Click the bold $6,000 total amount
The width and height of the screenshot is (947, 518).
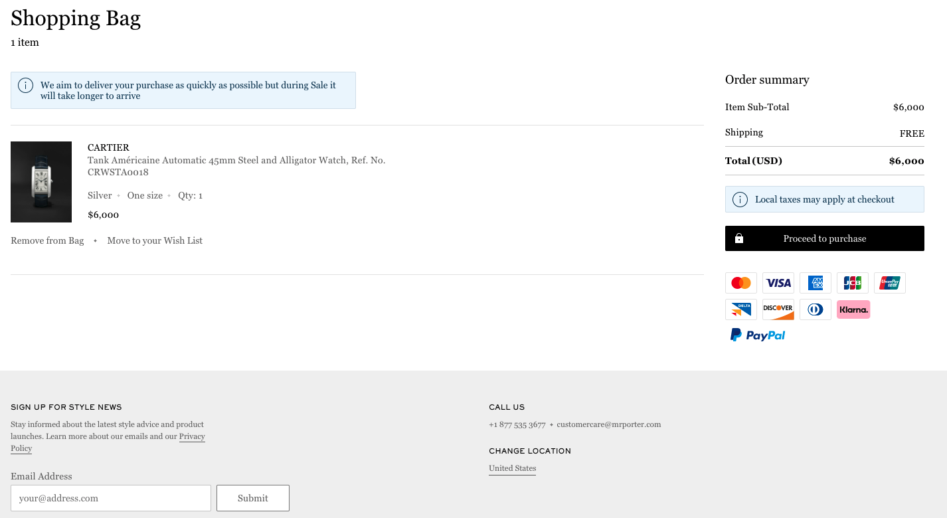(906, 161)
